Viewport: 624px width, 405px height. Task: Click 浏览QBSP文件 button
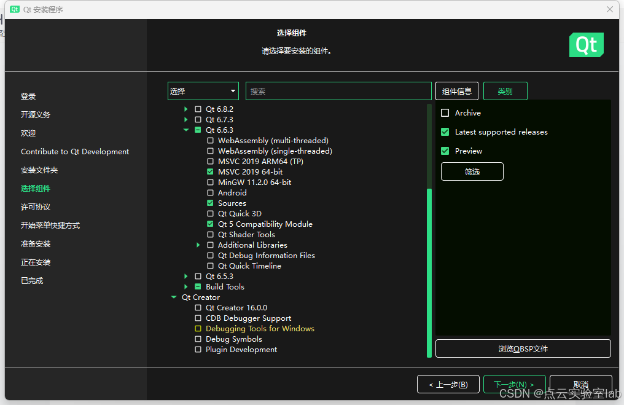(523, 349)
